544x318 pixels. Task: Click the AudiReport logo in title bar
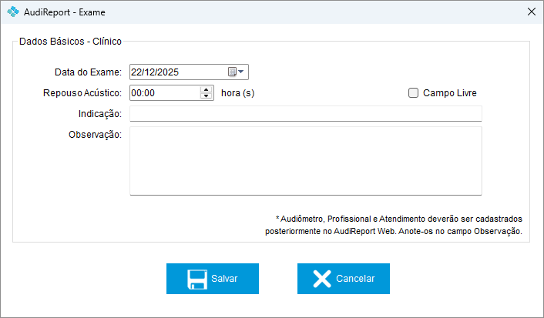tap(13, 12)
